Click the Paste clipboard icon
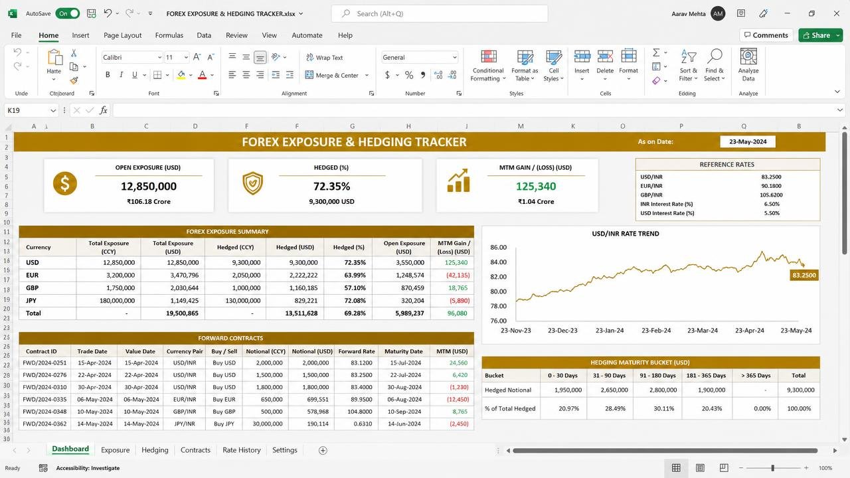 (x=54, y=57)
